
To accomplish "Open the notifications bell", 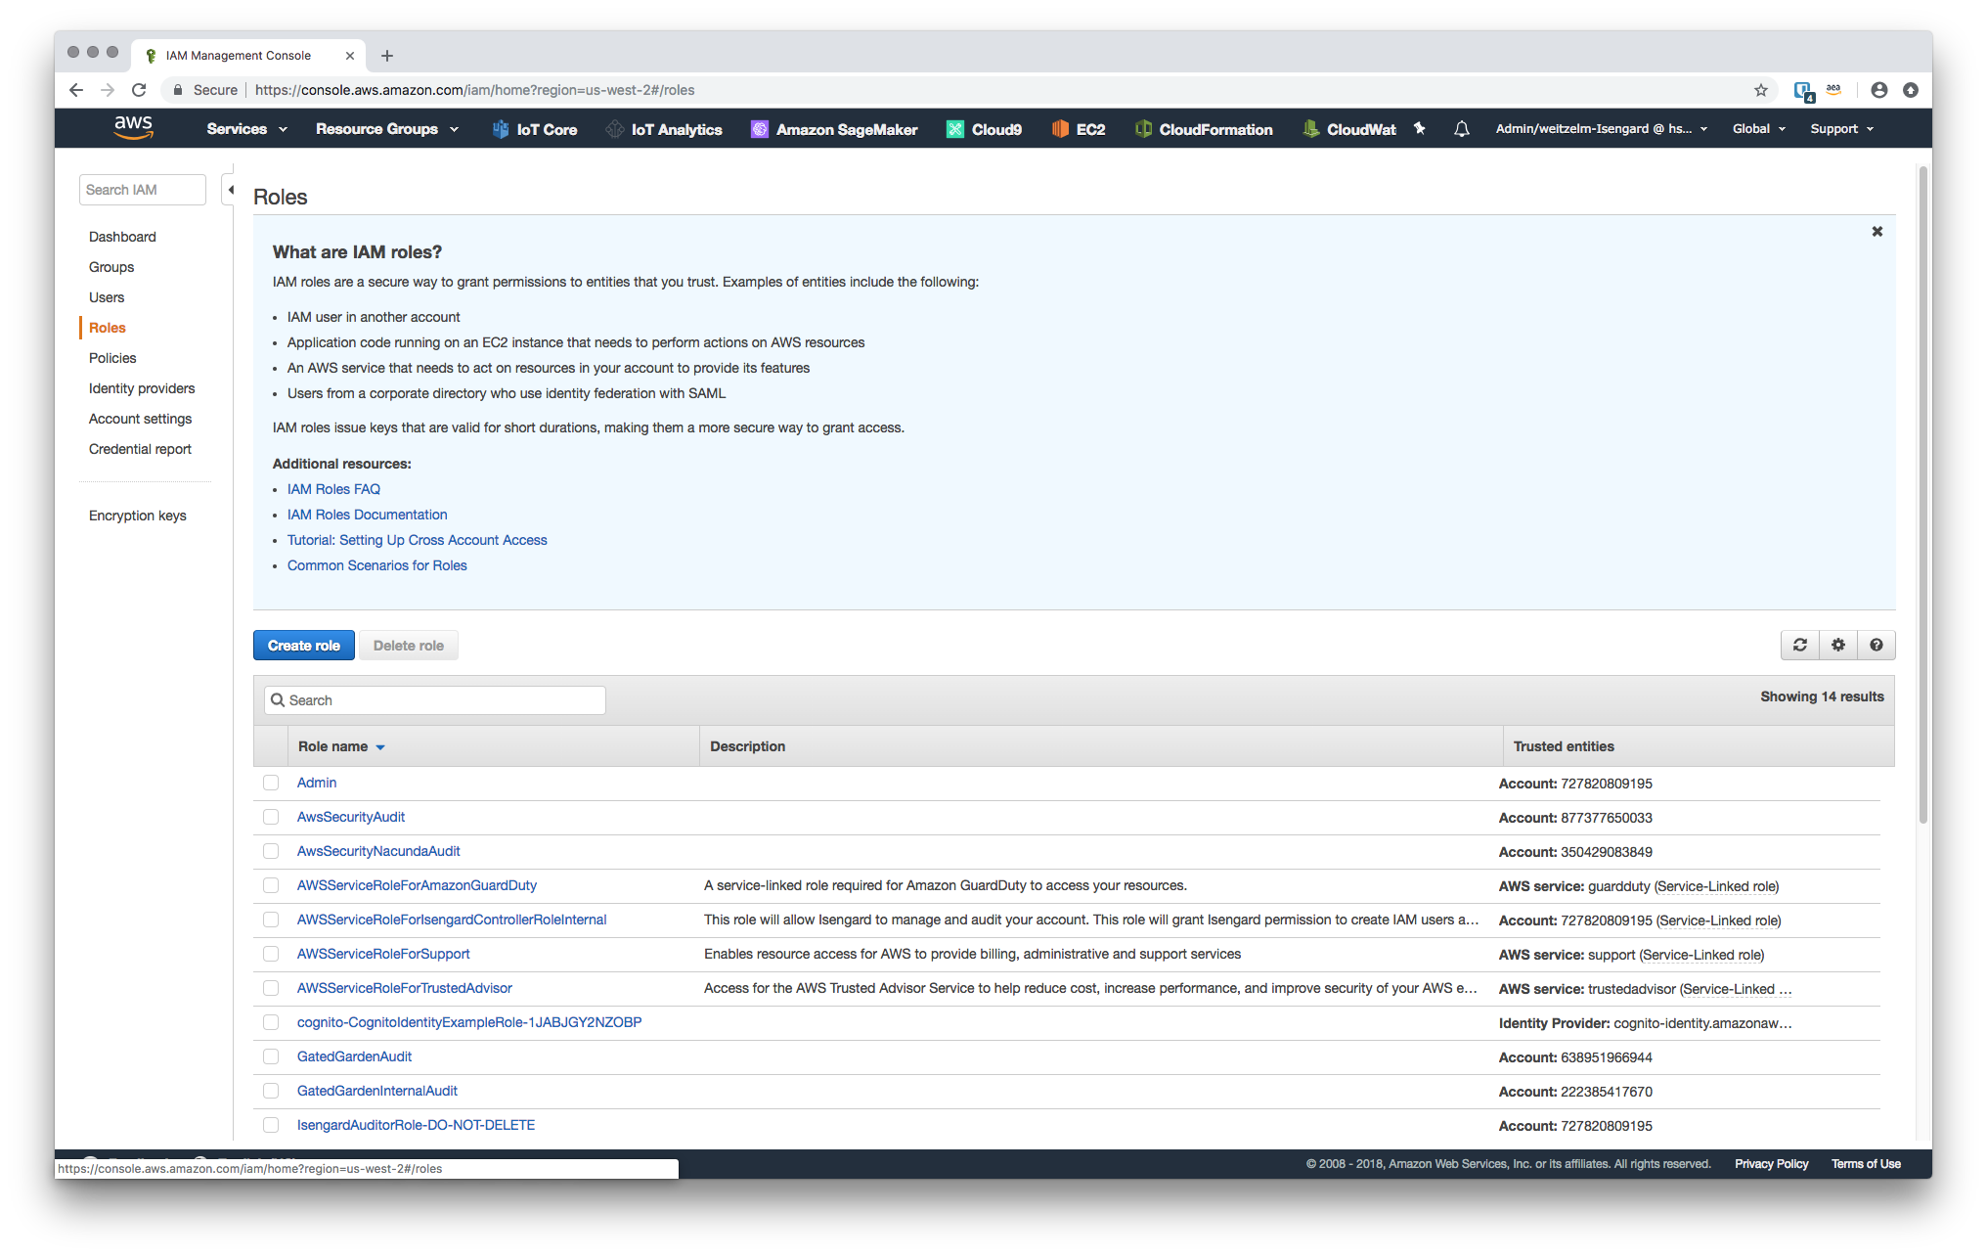I will [1461, 128].
